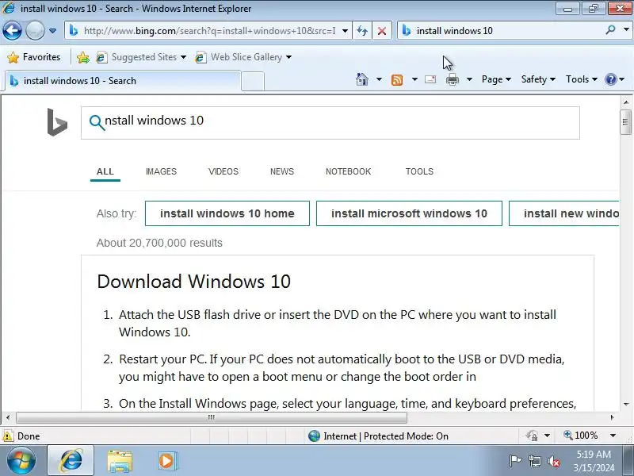634x476 pixels.
Task: Click the address bar URL field
Action: 208,31
